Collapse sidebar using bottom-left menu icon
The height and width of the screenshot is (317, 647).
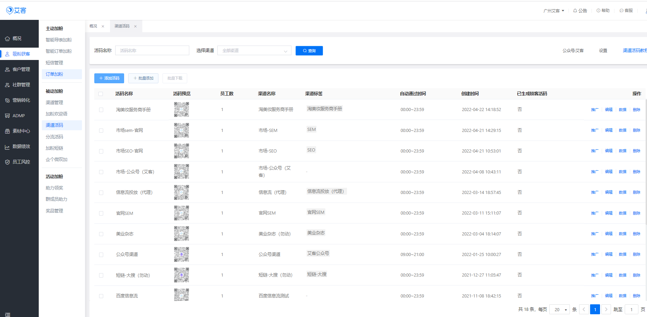click(x=8, y=315)
